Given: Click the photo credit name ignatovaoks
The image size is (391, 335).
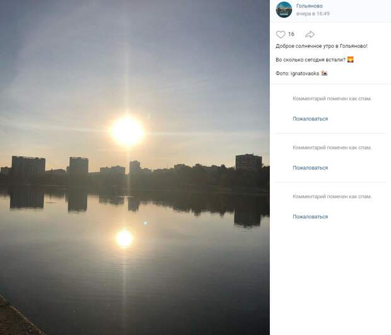Looking at the screenshot, I should [305, 73].
